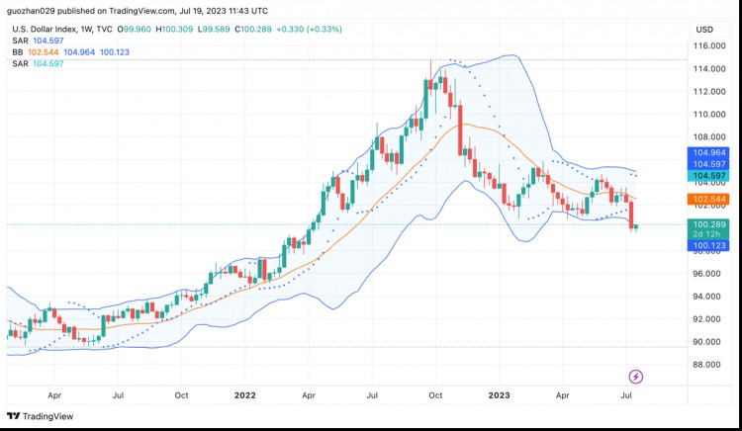Viewport: 742px width, 431px height.
Task: Click the last green weekly candle
Action: [636, 226]
